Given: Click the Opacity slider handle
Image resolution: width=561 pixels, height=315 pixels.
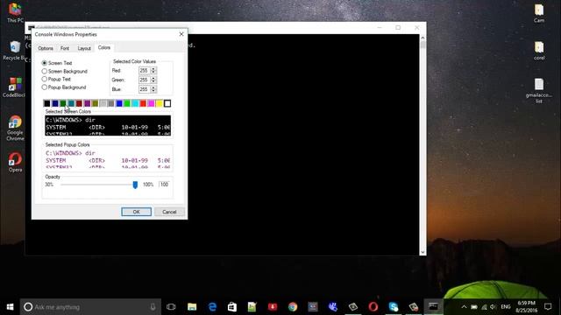Looking at the screenshot, I should [x=135, y=185].
